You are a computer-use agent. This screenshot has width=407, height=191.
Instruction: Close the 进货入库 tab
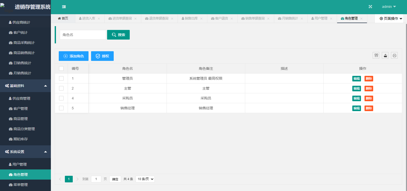(99, 19)
